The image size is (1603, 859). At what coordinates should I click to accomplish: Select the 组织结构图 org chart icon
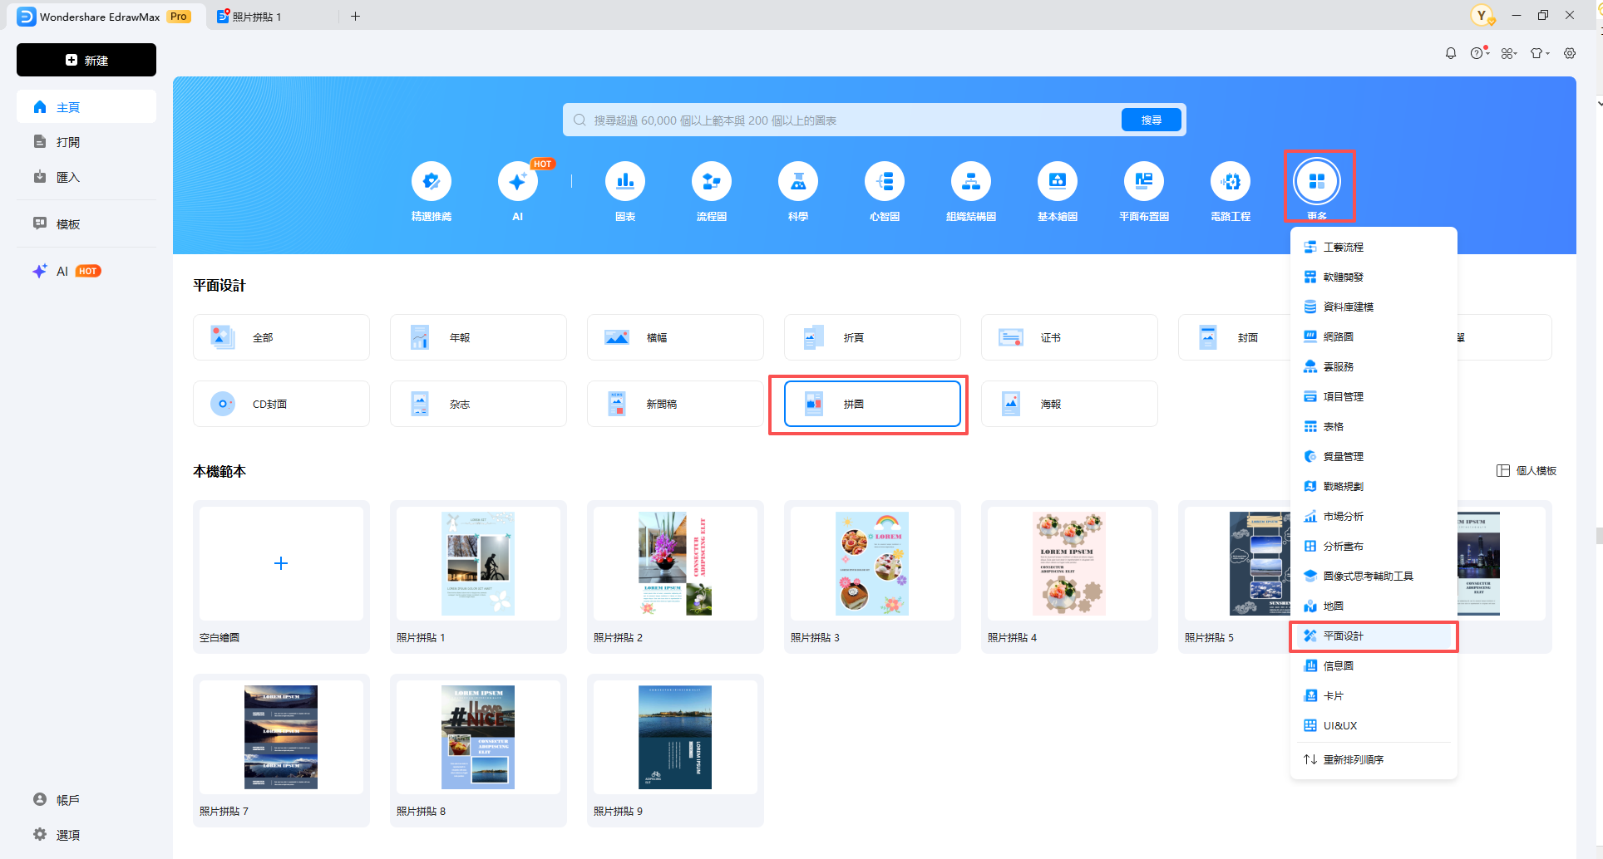(970, 182)
